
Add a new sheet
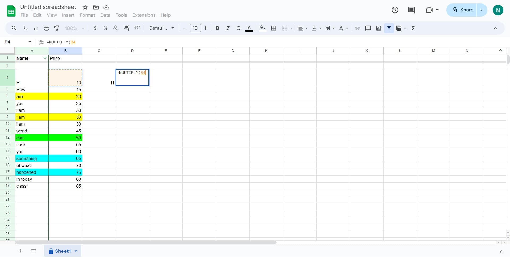pos(20,251)
